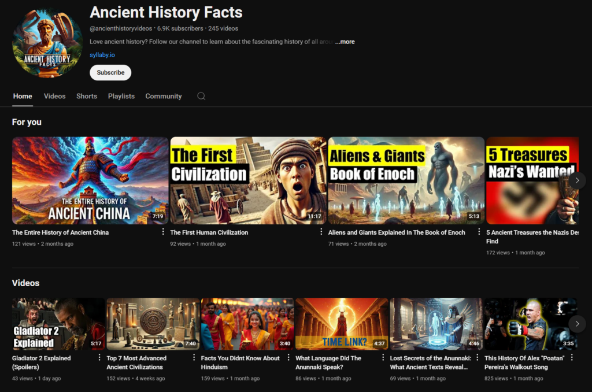Screen dimensions: 592x392
Task: Open options menu for First Human Civilization
Action: [321, 232]
